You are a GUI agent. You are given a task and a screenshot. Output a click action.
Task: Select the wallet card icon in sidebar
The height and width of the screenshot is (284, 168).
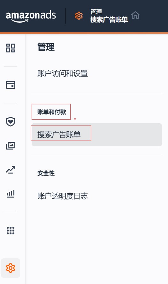click(x=11, y=85)
